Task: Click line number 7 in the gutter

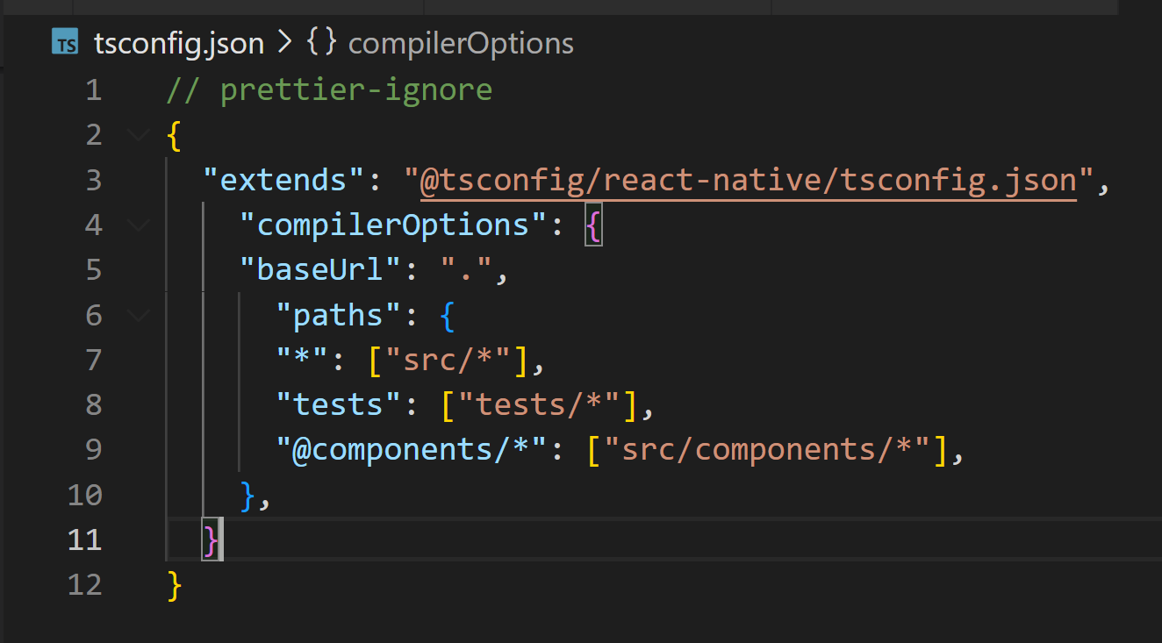Action: click(x=94, y=359)
